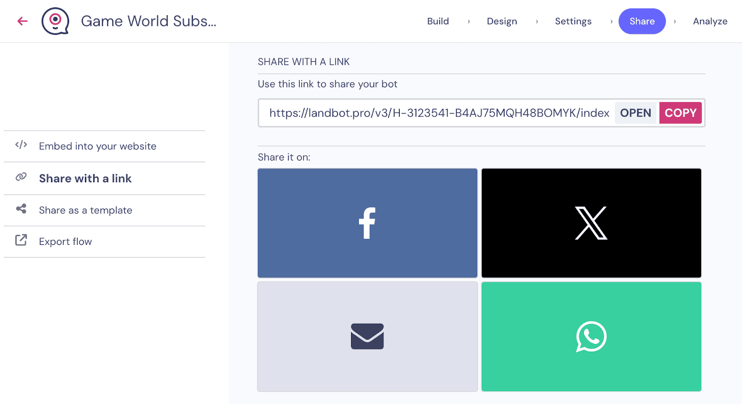
Task: Open the bot link with OPEN button
Action: 636,113
